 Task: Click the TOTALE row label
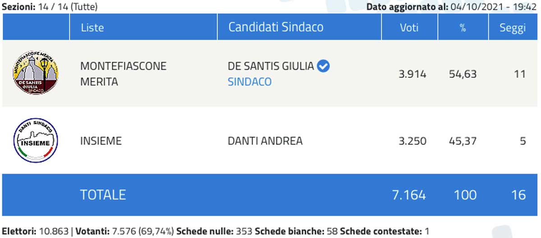(x=103, y=194)
